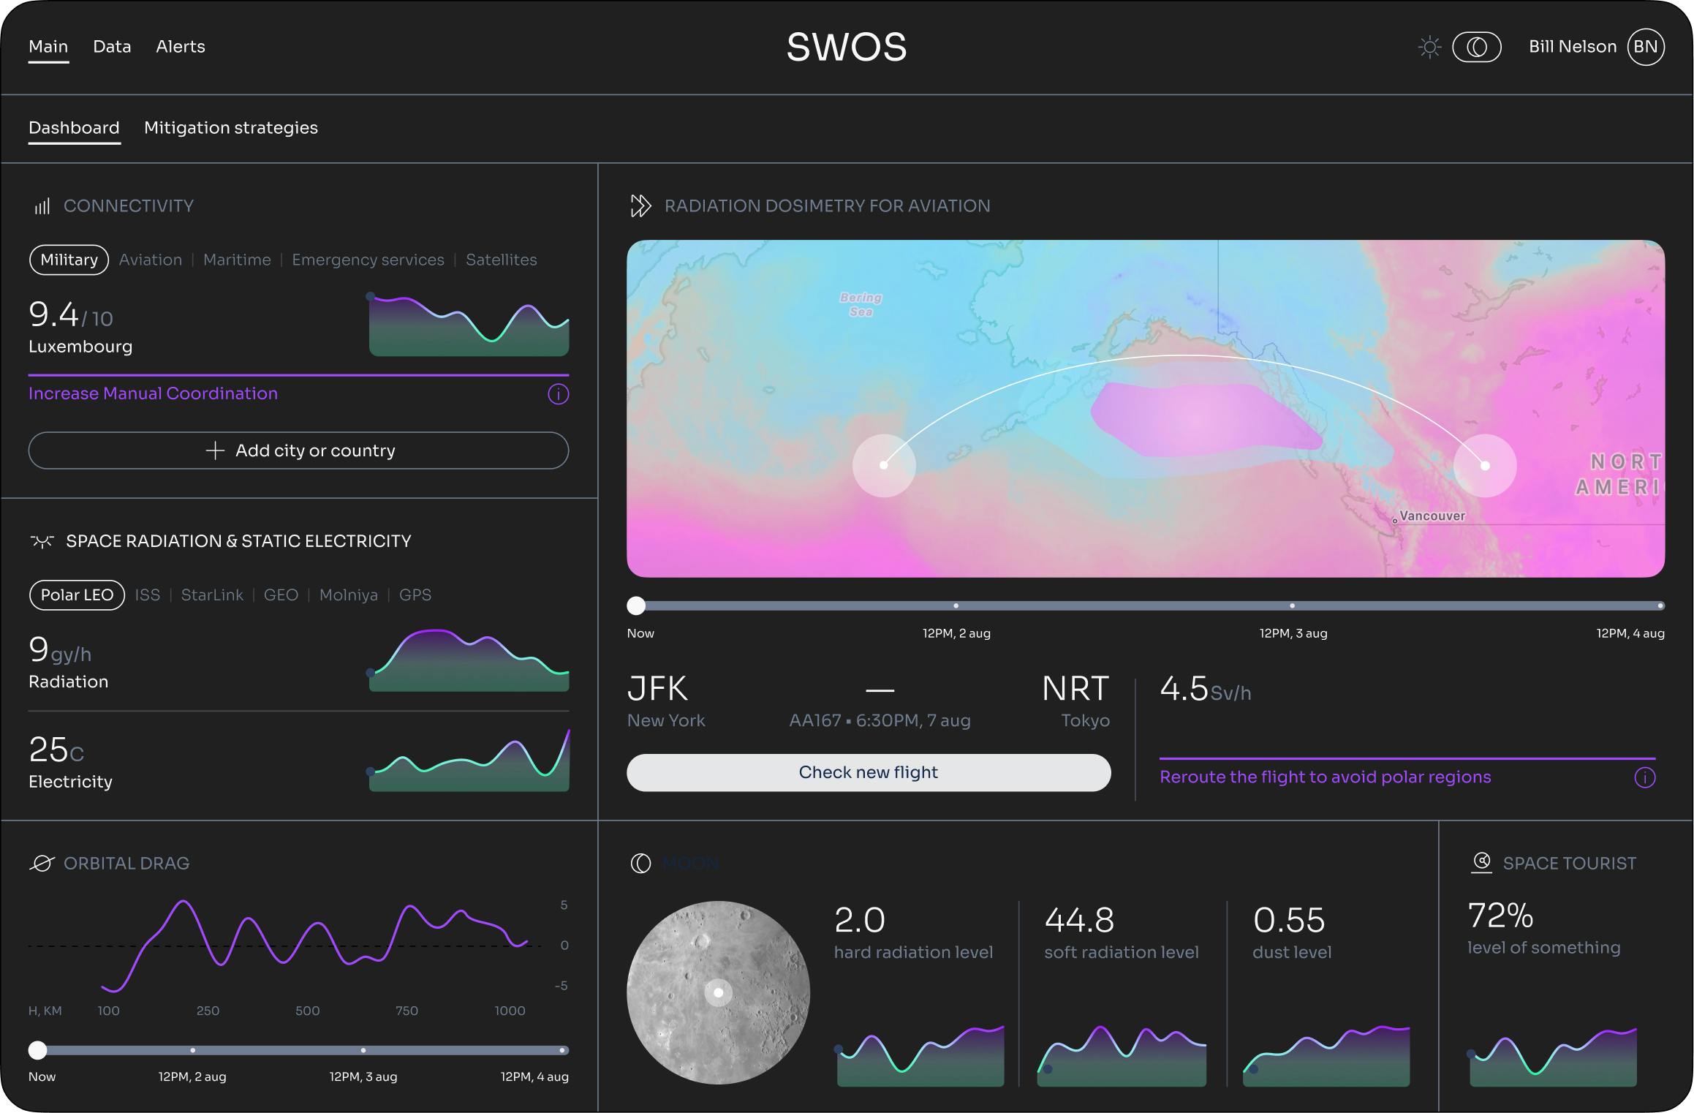
Task: Click info icon next to Reroute the flight
Action: tap(1644, 777)
